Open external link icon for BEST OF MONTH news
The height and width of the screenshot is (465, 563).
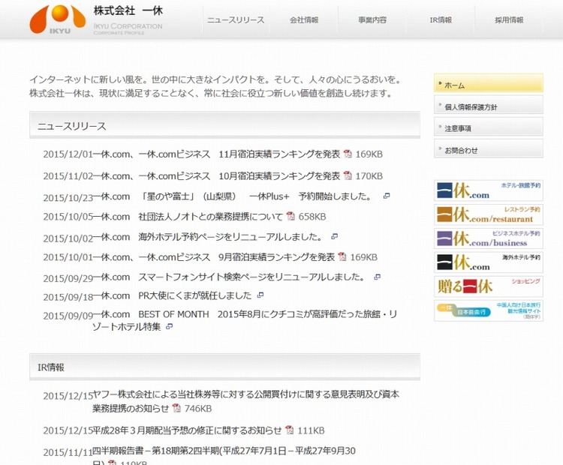pos(169,326)
